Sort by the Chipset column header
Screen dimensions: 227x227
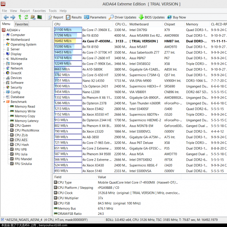(174, 24)
